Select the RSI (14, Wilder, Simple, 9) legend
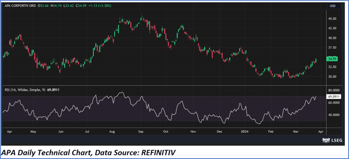This screenshot has width=349, height=159. tap(24, 90)
